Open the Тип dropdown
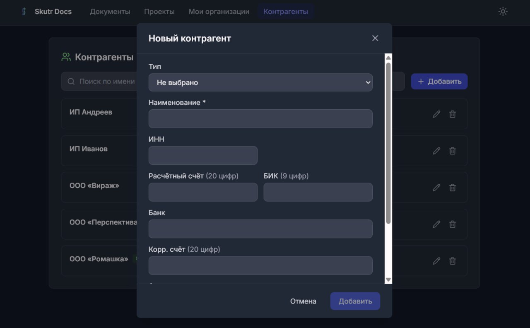Screen dimensions: 530x328 pos(260,82)
